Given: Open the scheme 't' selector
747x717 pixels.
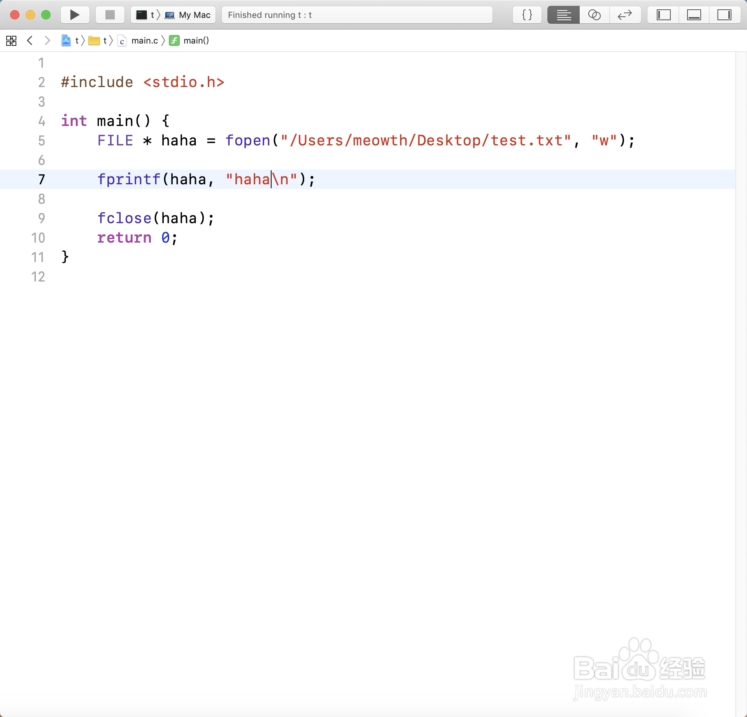Looking at the screenshot, I should 146,15.
